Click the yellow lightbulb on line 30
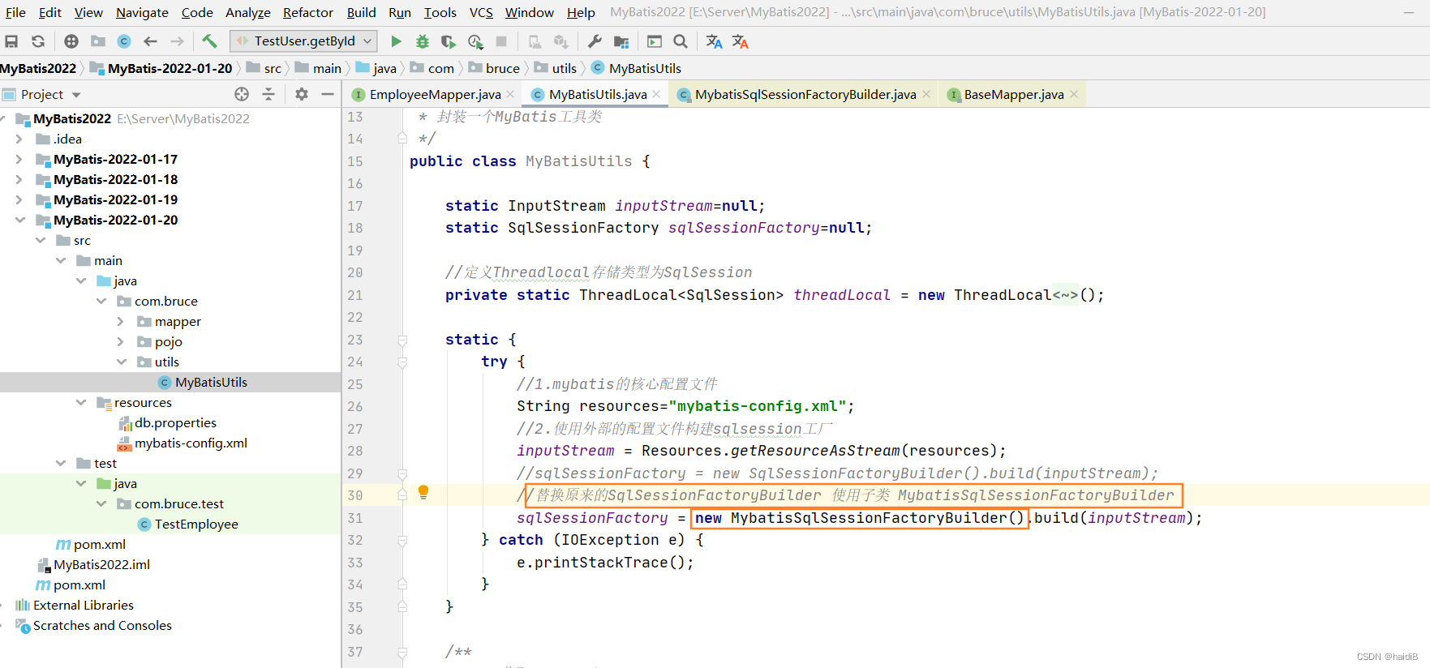1430x668 pixels. (x=423, y=492)
